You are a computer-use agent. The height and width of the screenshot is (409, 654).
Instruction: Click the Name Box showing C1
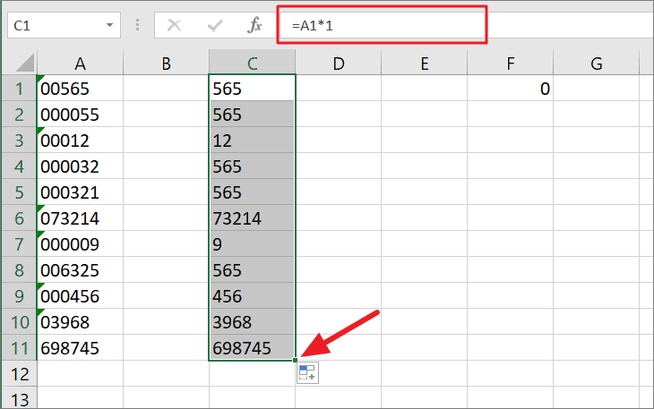tap(64, 25)
